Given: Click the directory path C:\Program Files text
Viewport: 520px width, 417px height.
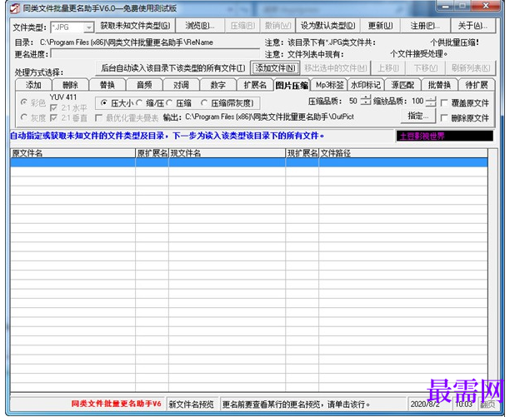Looking at the screenshot, I should coord(127,42).
